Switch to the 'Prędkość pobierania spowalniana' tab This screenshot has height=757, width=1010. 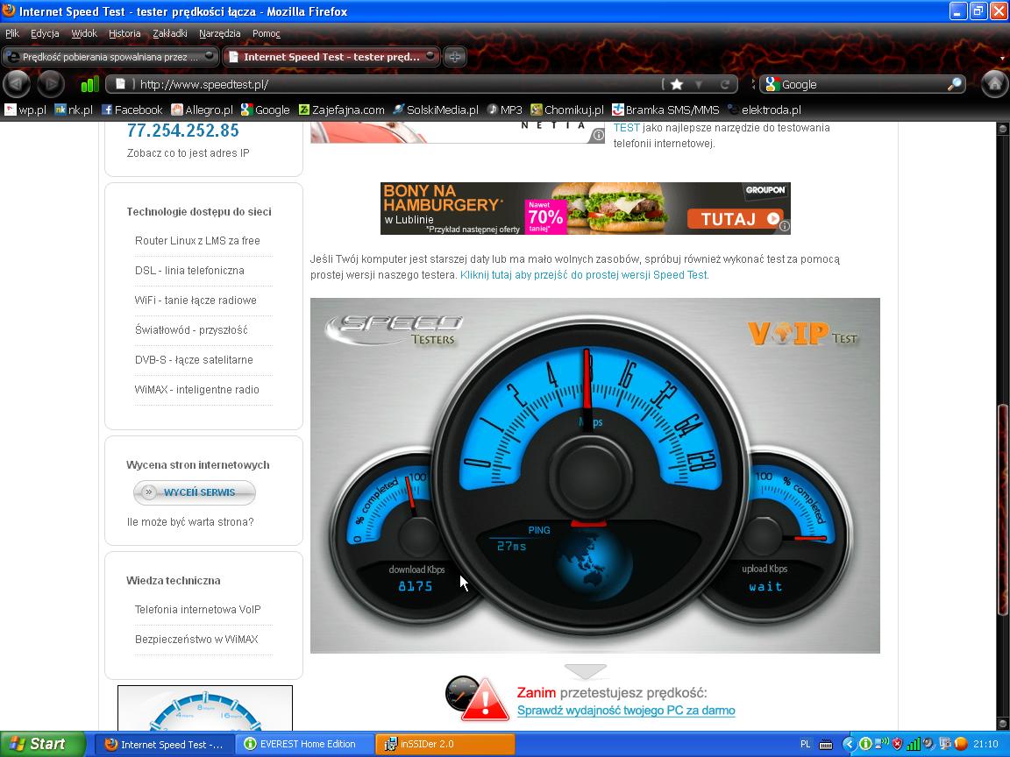point(110,57)
